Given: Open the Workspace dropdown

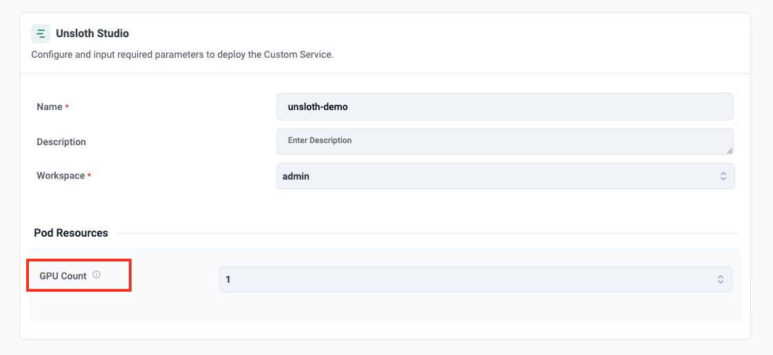Looking at the screenshot, I should [x=505, y=176].
